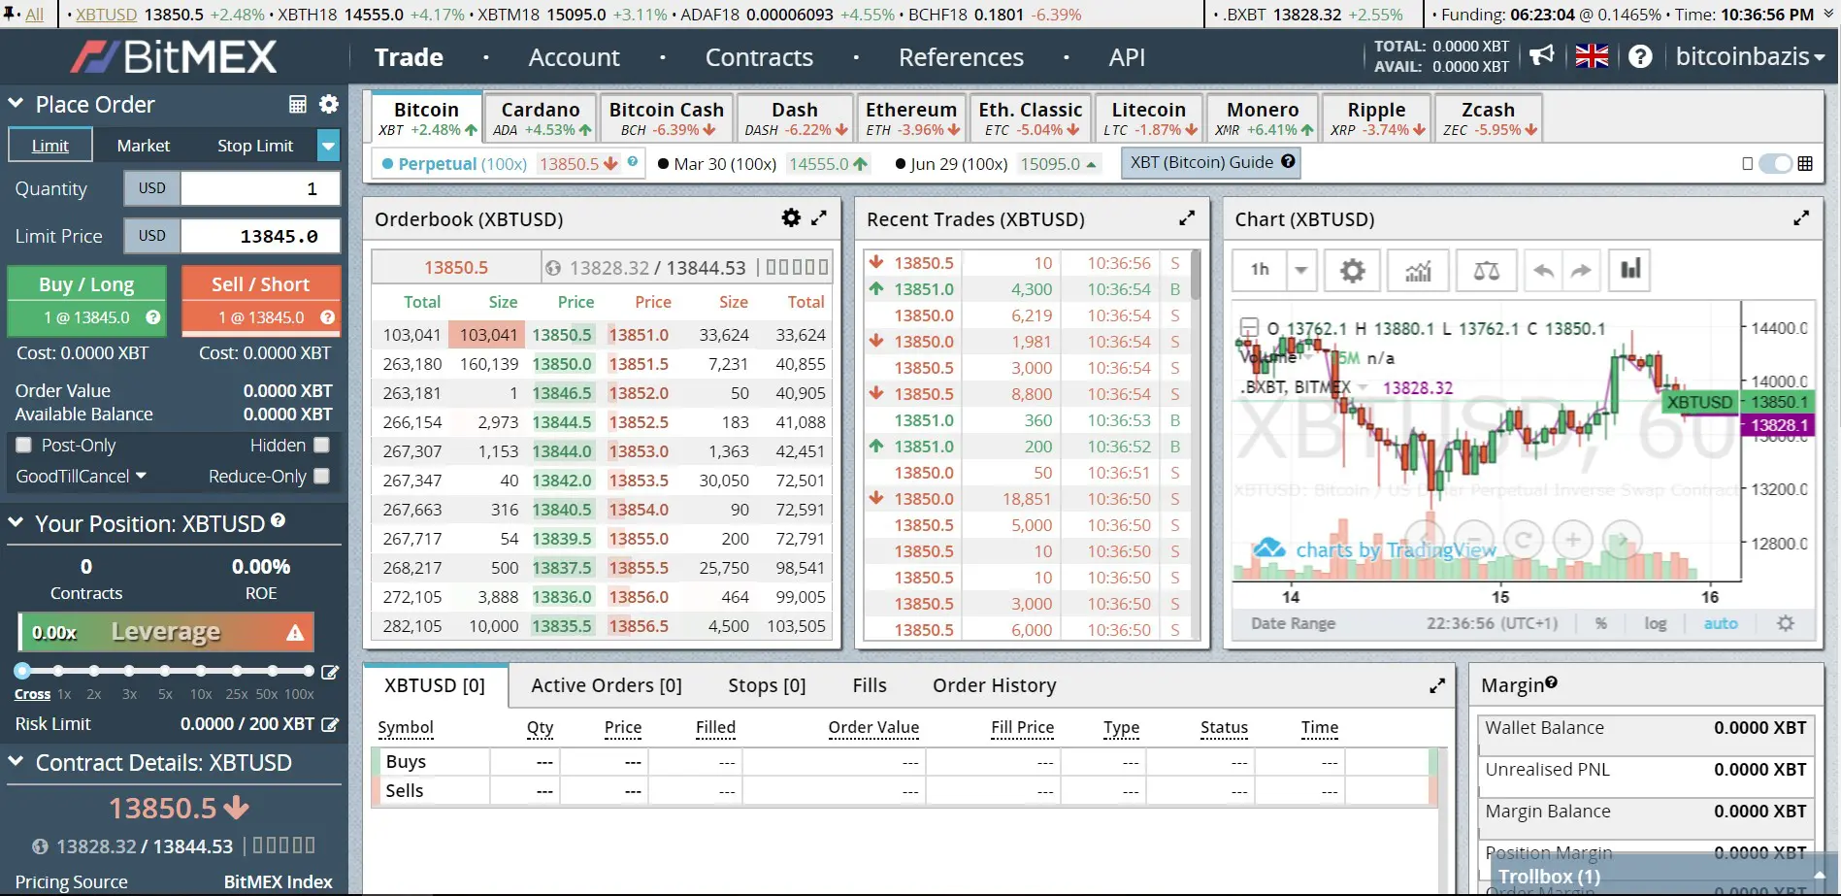
Task: Open the Account menu
Action: pyautogui.click(x=574, y=57)
